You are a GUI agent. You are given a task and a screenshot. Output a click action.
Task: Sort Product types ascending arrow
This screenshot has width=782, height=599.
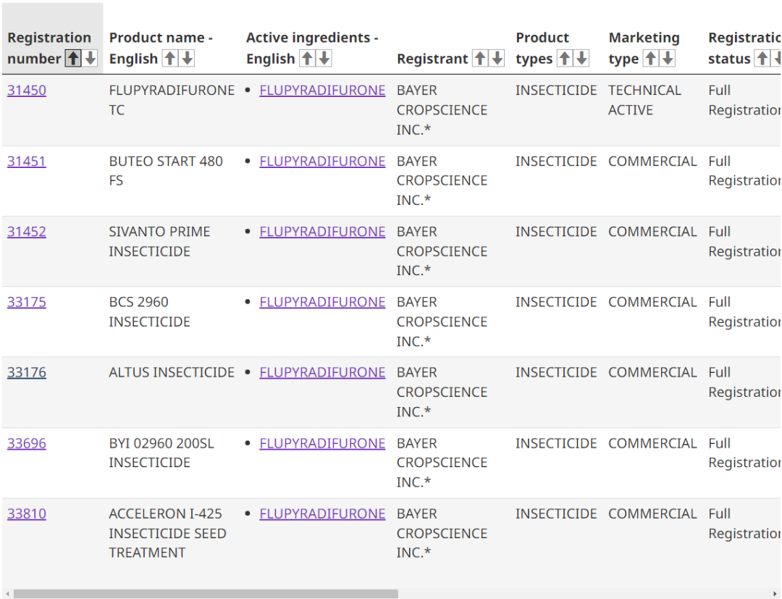[x=565, y=59]
